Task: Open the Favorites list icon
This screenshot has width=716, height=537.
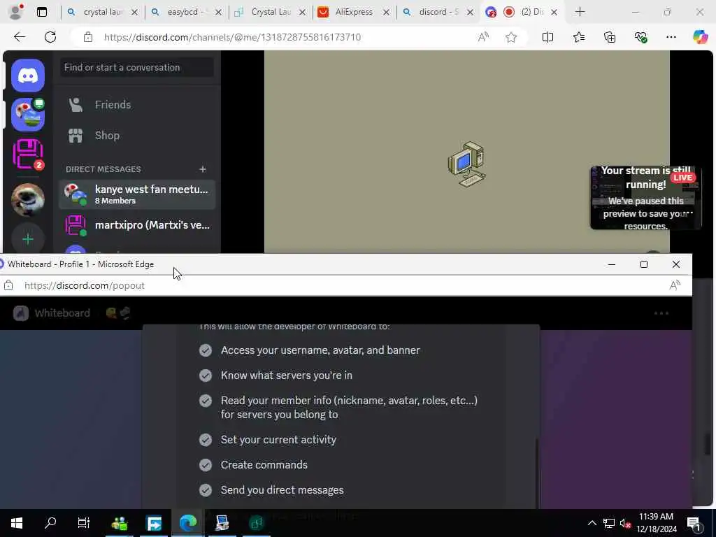Action: click(x=578, y=37)
